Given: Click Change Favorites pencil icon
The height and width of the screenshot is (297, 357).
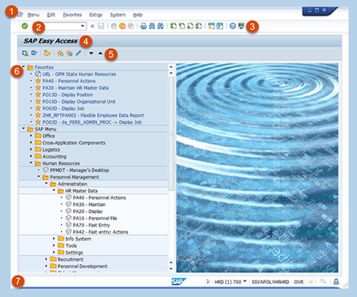Looking at the screenshot, I should click(x=78, y=53).
